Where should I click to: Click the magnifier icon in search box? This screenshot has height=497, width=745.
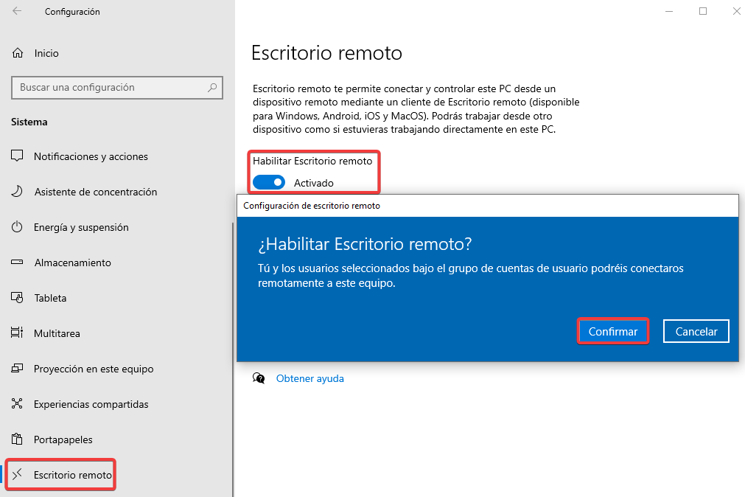pyautogui.click(x=212, y=87)
